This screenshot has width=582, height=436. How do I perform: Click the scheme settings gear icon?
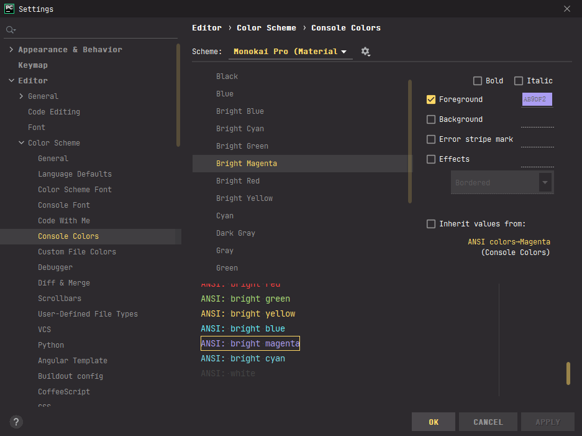365,52
